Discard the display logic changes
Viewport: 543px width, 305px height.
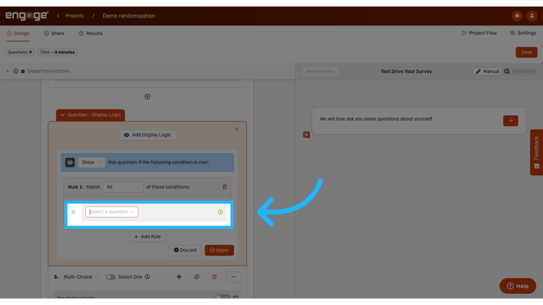[x=185, y=250]
